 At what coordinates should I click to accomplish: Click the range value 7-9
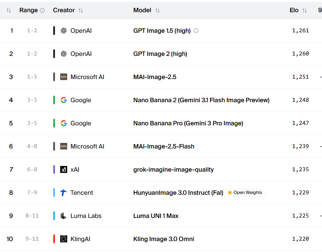click(32, 193)
